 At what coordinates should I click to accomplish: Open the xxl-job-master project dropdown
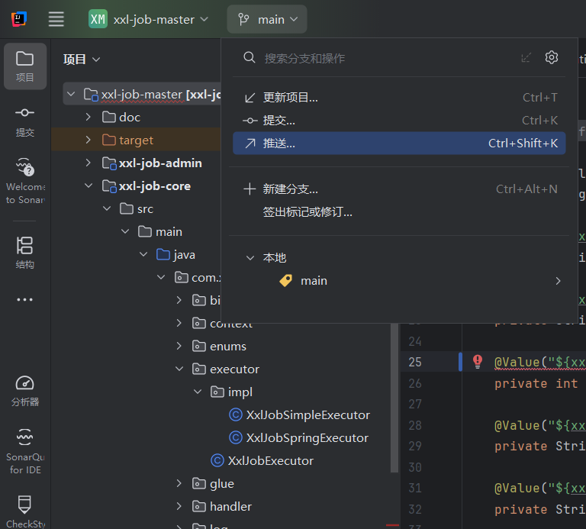point(149,19)
